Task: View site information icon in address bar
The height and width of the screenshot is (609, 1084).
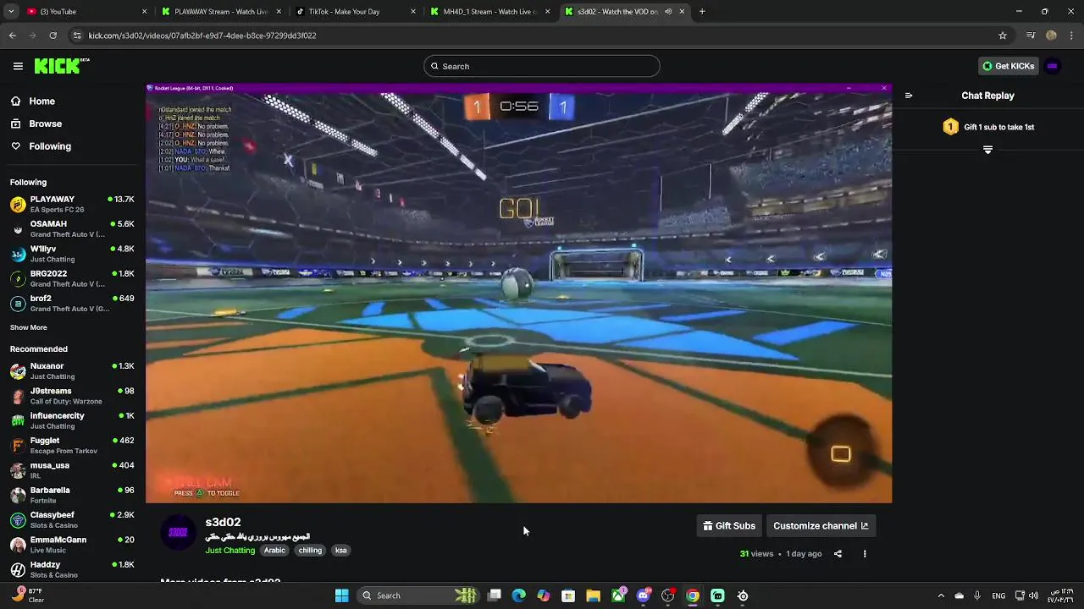Action: (77, 36)
